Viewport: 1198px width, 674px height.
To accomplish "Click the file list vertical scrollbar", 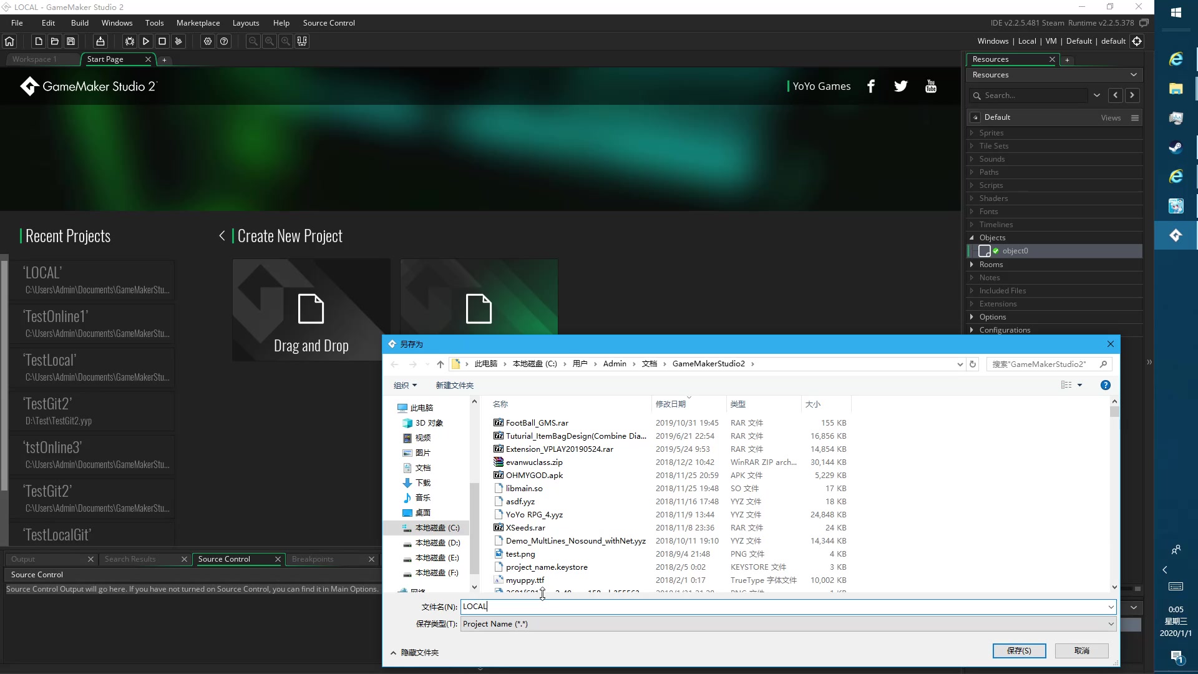I will click(1114, 499).
